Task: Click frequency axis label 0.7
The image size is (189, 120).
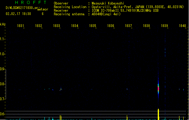Action: click(x=2, y=99)
